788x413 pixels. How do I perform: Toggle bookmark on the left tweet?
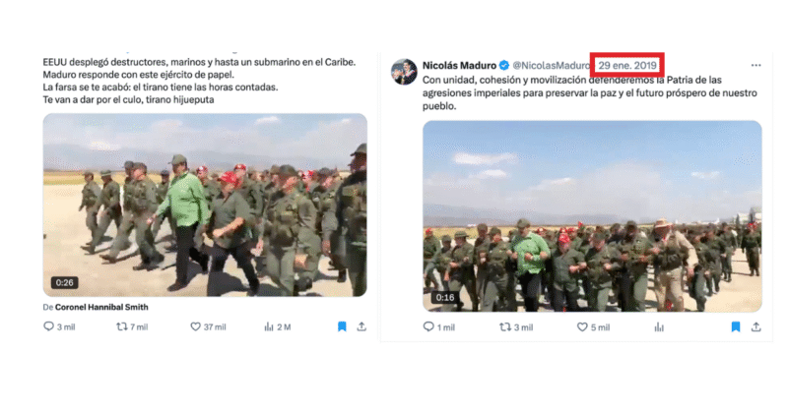pos(342,327)
